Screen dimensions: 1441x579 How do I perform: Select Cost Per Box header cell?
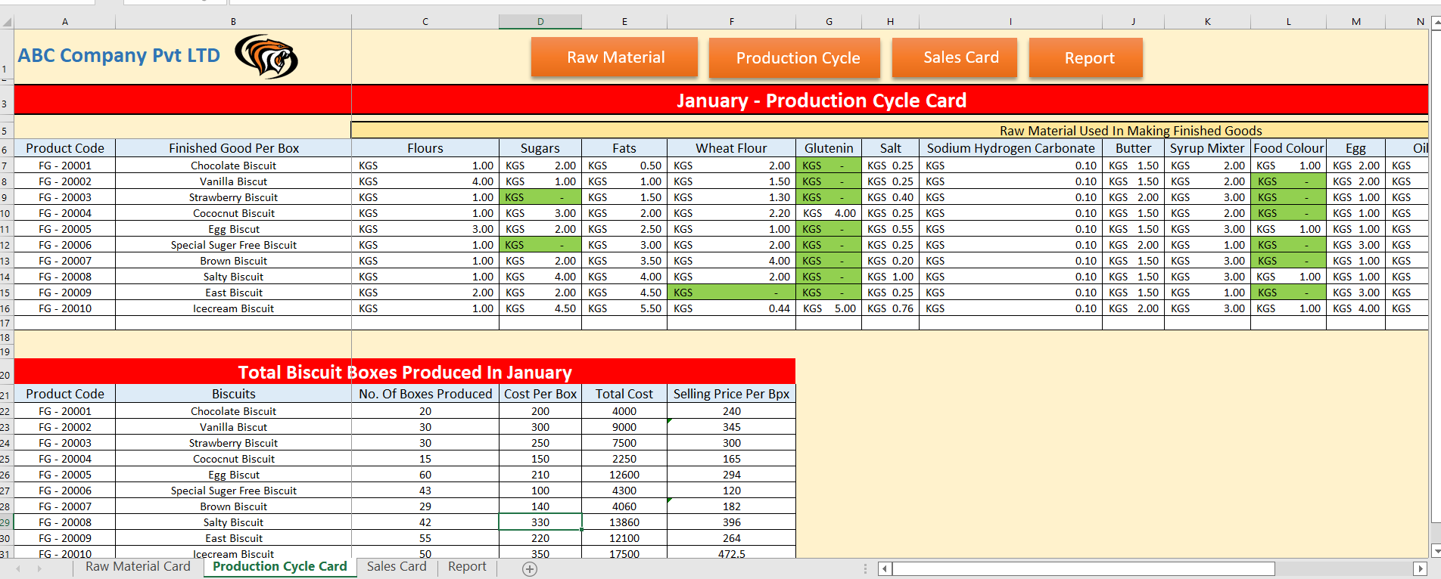(x=540, y=394)
